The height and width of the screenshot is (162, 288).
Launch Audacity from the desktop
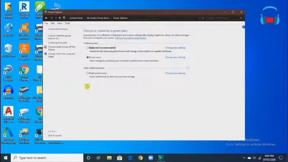[x=8, y=92]
